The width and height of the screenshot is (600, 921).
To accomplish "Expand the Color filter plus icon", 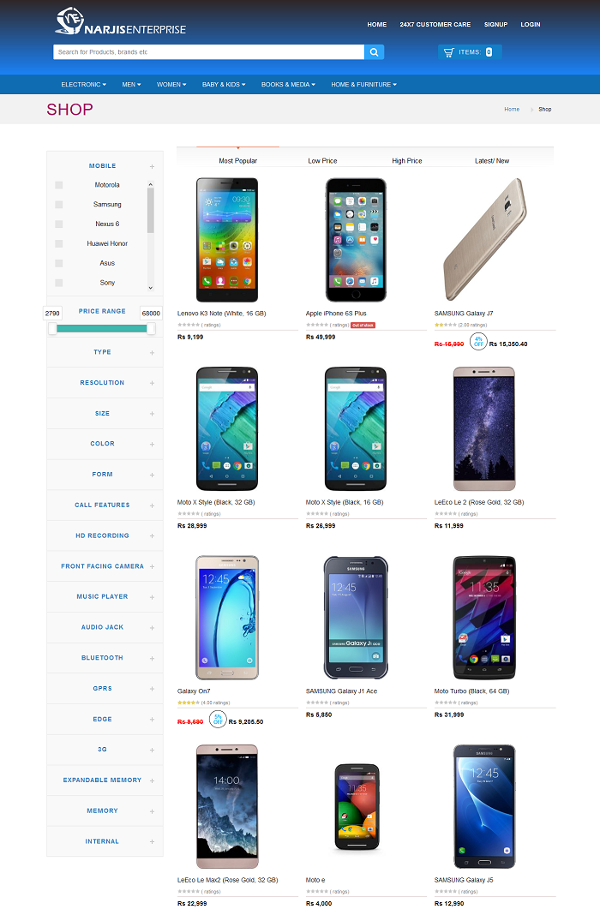I will click(152, 445).
